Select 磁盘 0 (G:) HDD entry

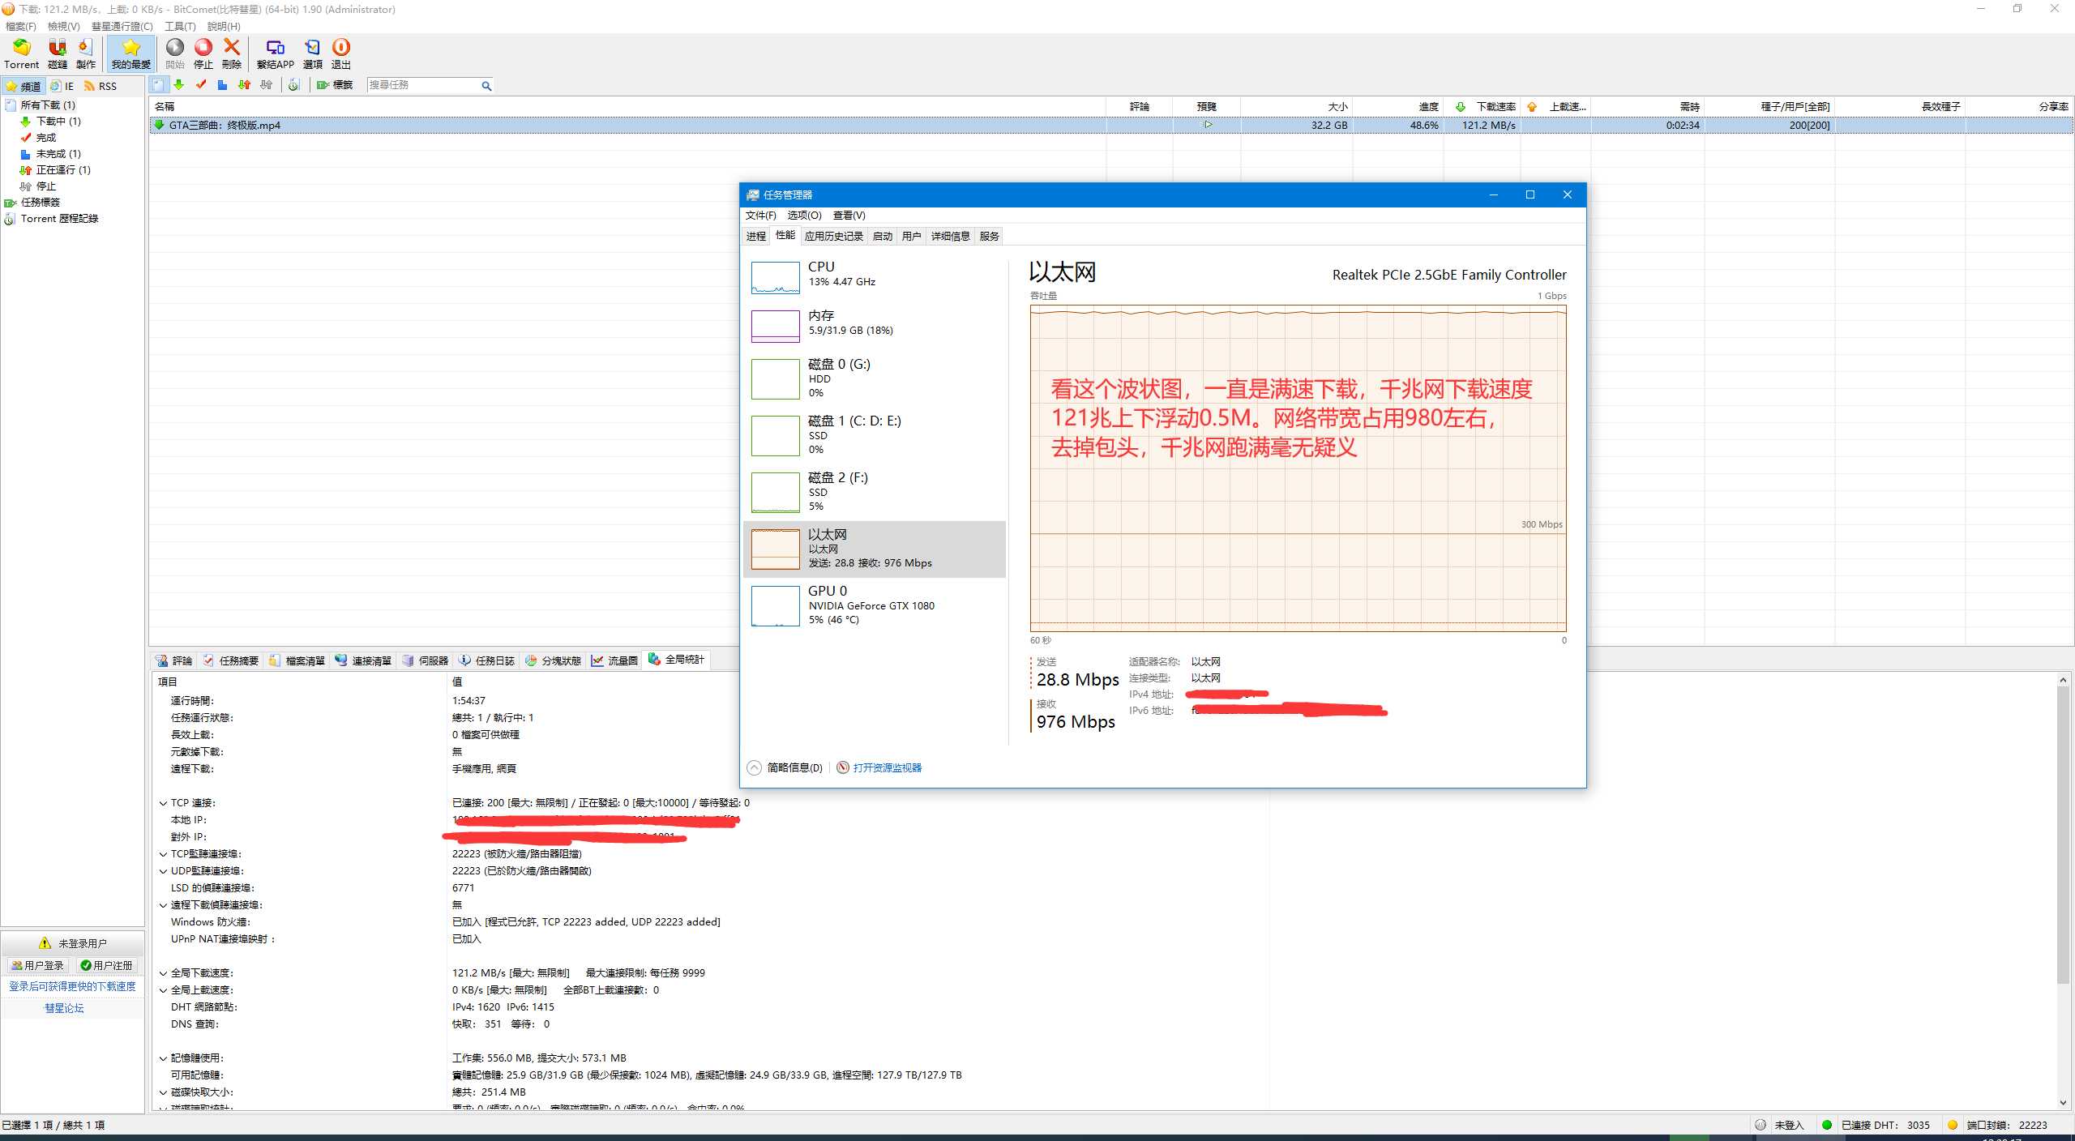pyautogui.click(x=874, y=379)
